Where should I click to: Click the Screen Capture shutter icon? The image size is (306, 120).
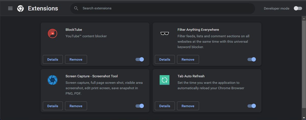coord(53,80)
